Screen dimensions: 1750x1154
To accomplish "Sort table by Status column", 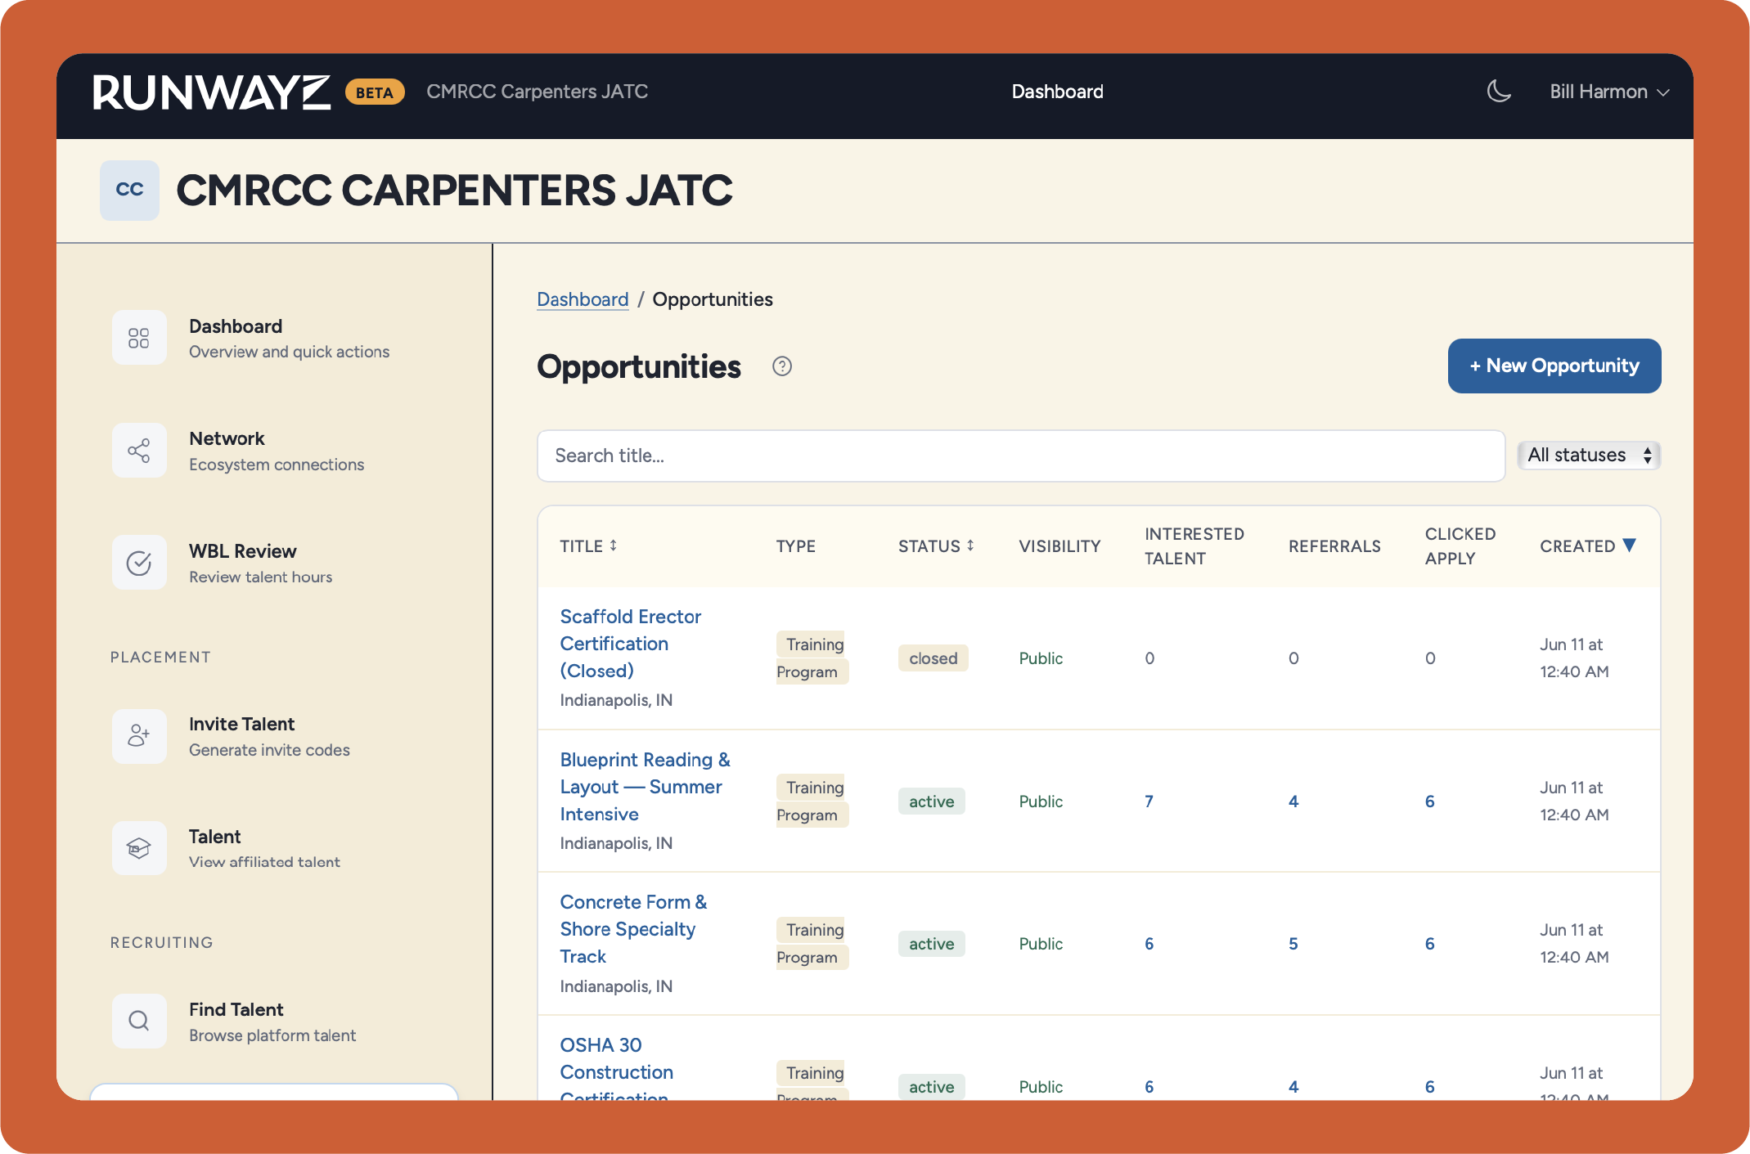I will point(936,546).
